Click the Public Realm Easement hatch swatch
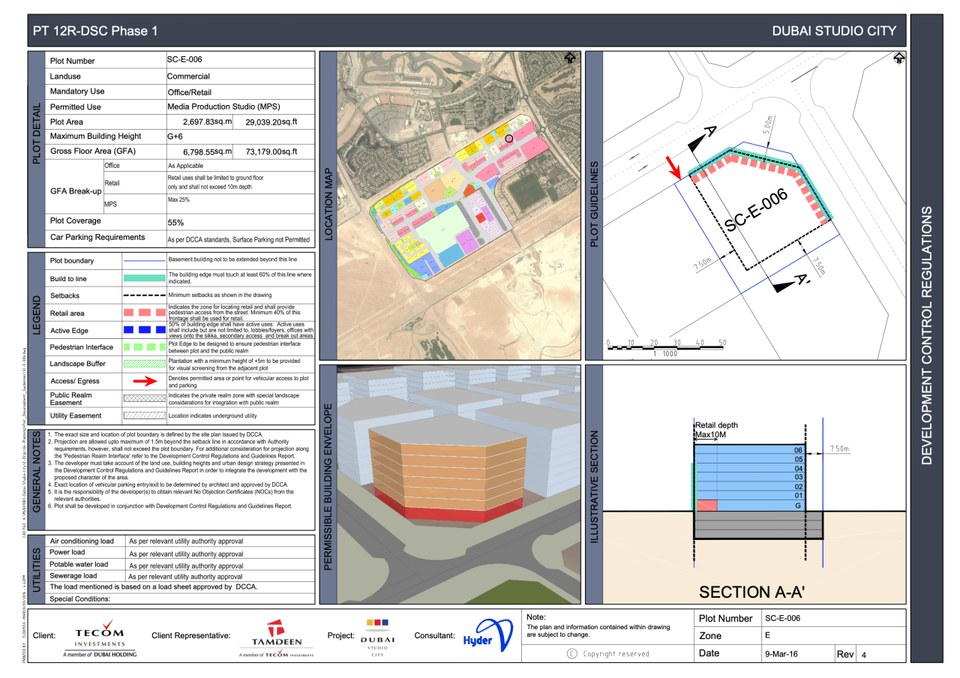Viewport: 960px width, 678px height. pos(143,398)
